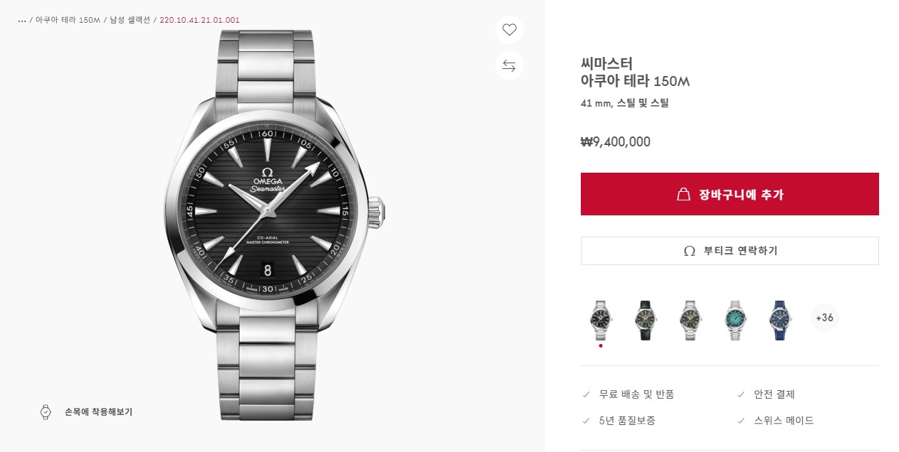Click the main watch product image
Viewport: 899px width, 452px height.
[x=274, y=224]
